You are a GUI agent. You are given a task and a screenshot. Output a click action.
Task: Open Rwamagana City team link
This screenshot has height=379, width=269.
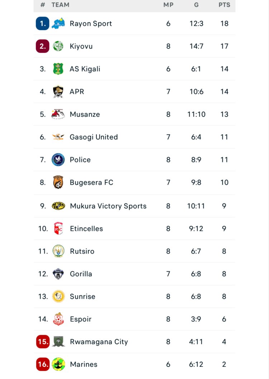point(99,342)
